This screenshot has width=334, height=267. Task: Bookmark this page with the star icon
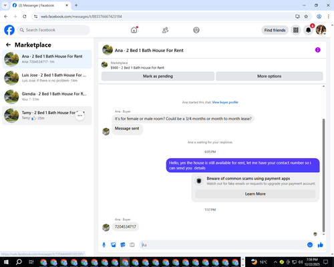[x=306, y=17]
